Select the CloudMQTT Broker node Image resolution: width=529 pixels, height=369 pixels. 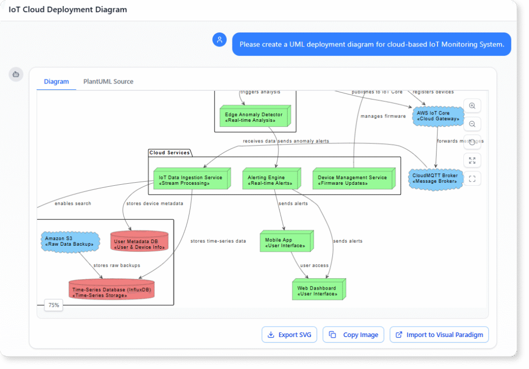click(435, 180)
